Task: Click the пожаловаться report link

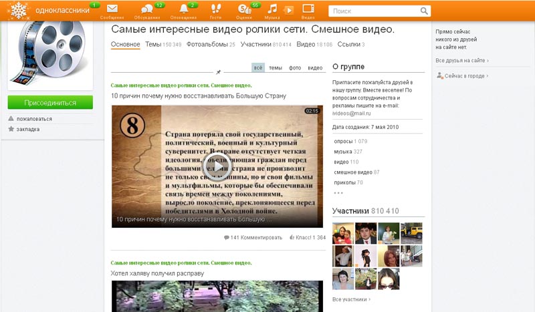Action: (34, 119)
